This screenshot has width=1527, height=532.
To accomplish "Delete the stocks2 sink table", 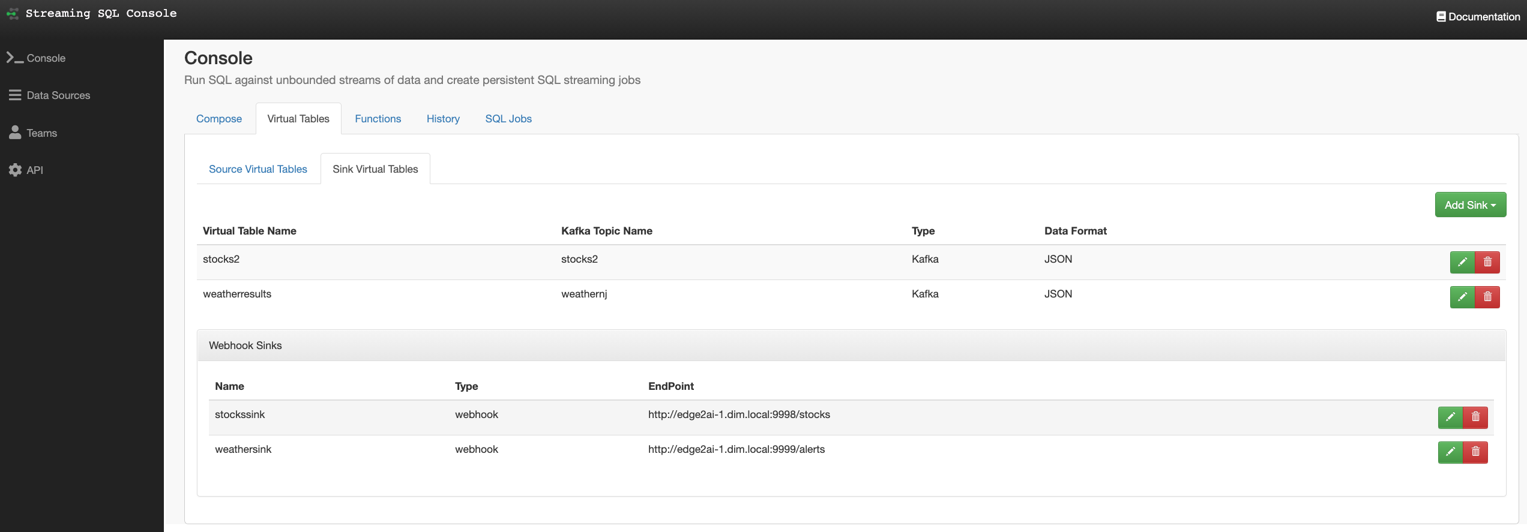I will (x=1487, y=262).
